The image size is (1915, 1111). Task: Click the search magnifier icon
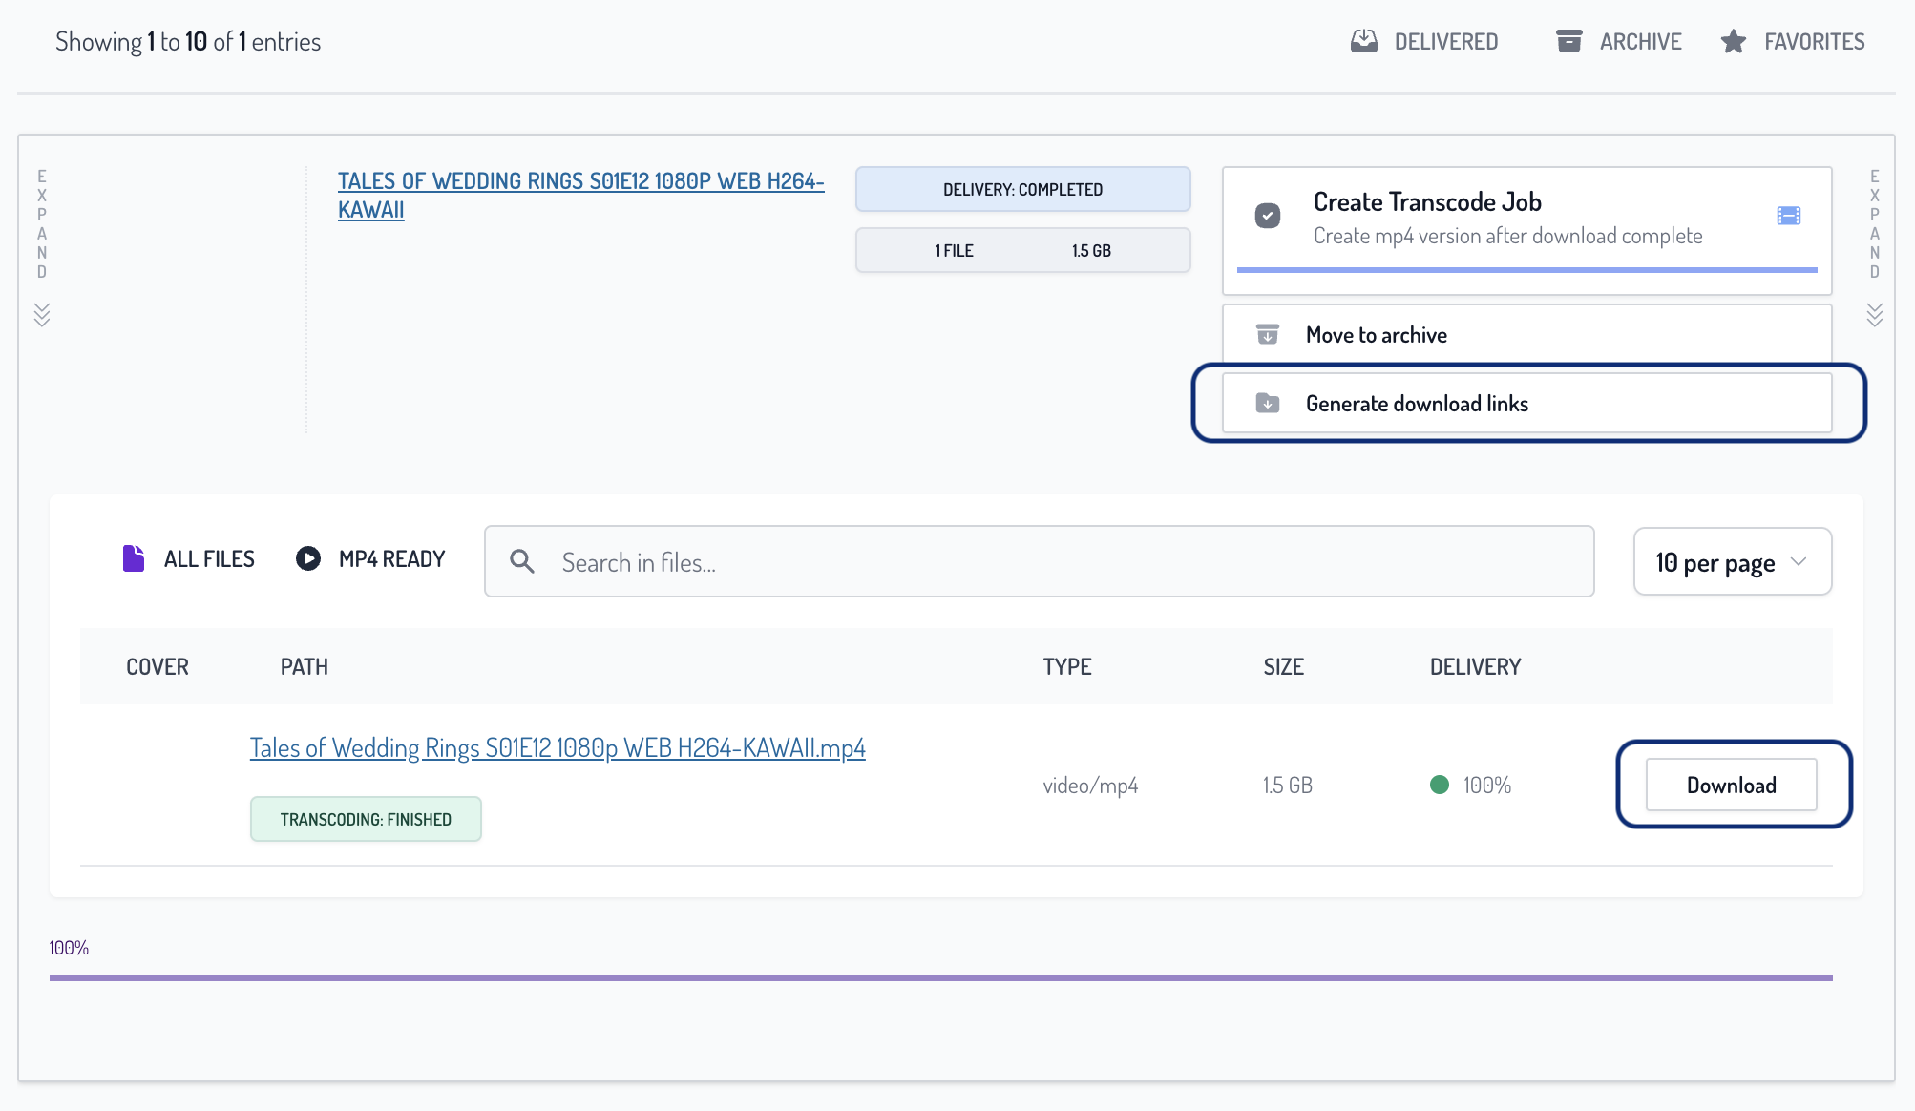point(521,561)
